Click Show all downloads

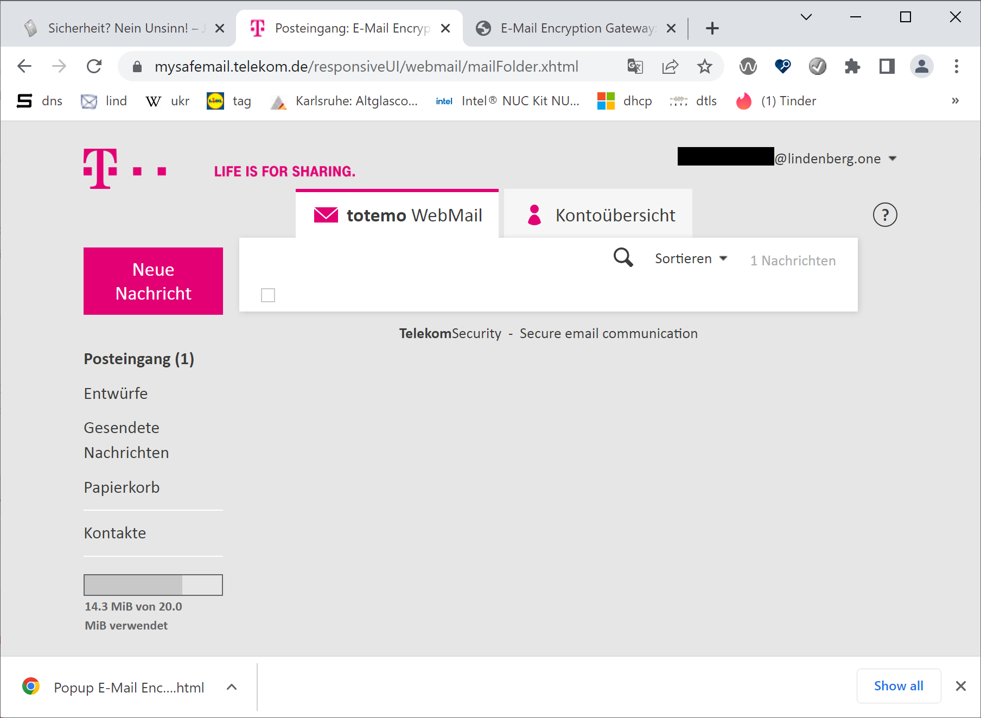899,686
